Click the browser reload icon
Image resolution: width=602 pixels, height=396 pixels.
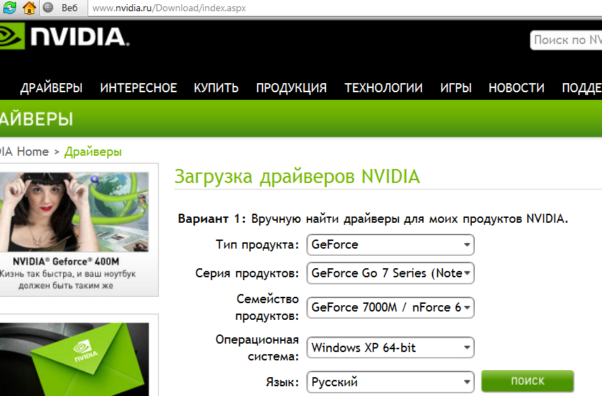(8, 7)
